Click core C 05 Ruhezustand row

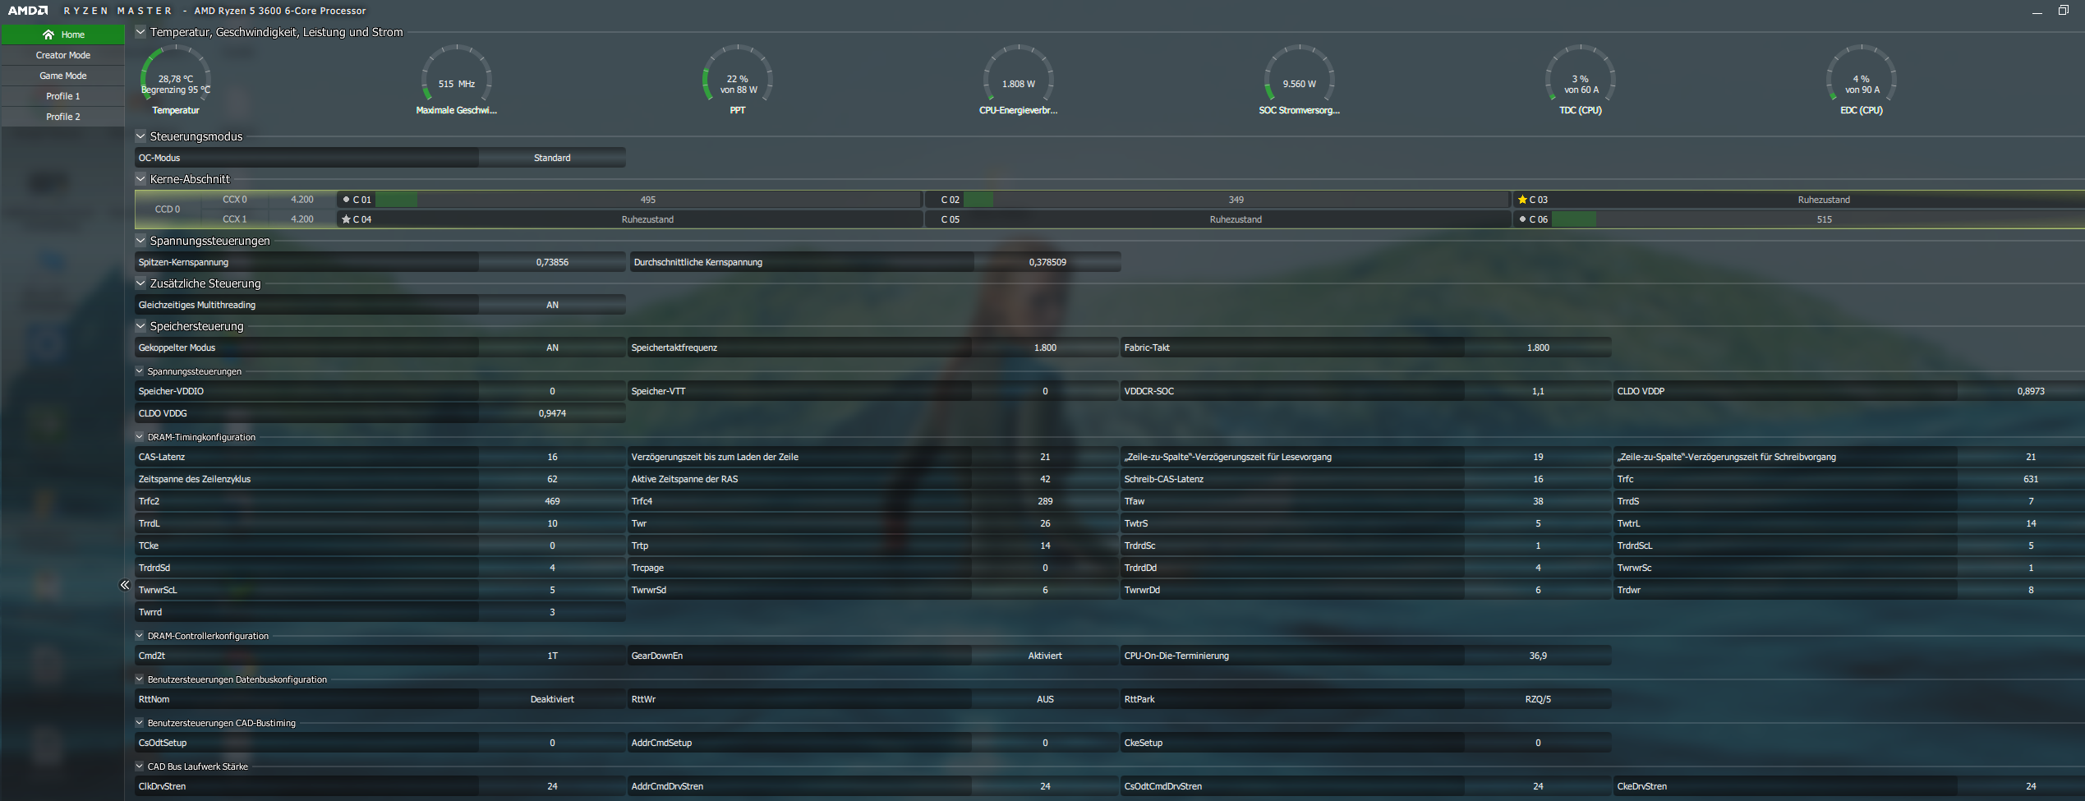[1218, 219]
